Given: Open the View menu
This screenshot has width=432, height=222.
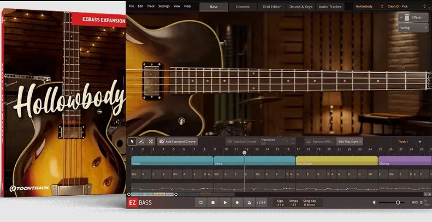Looking at the screenshot, I should (177, 6).
